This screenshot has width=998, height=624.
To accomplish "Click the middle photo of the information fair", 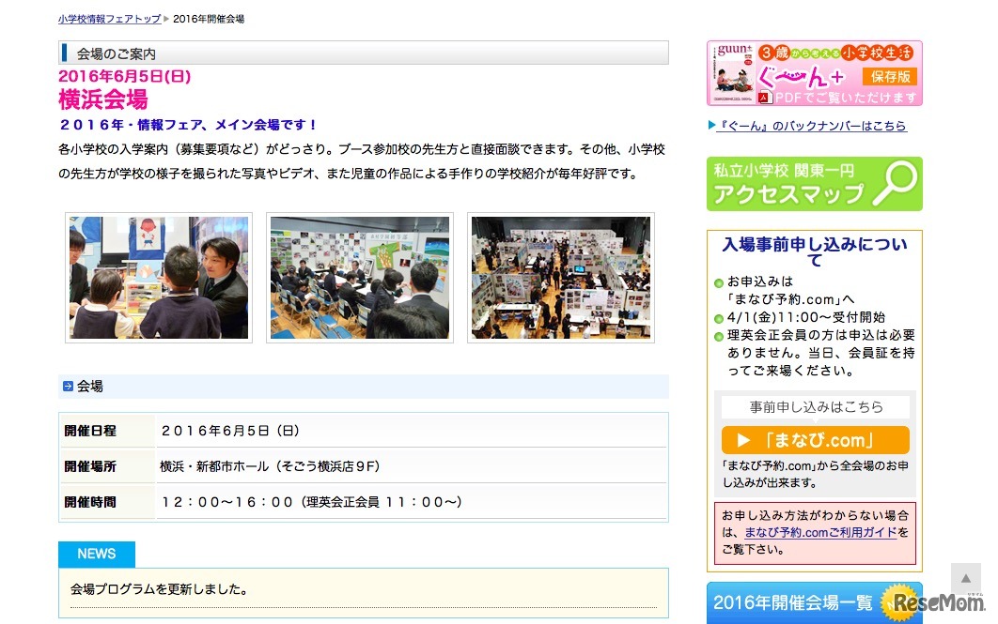I will 359,277.
